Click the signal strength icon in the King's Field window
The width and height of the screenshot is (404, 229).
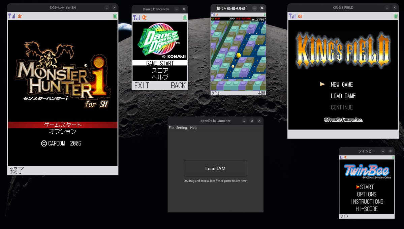coord(292,16)
